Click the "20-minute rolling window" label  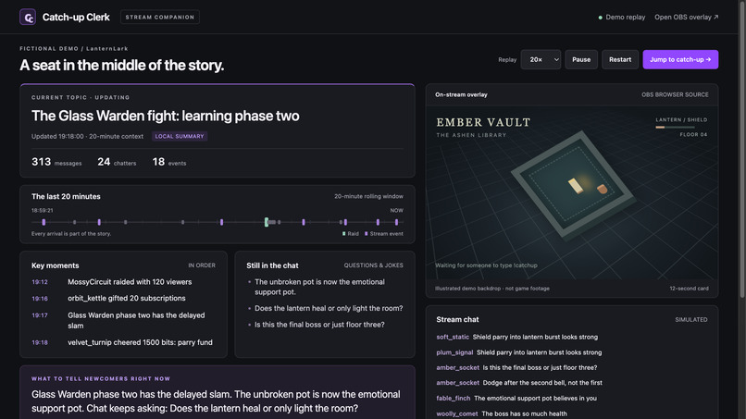pos(368,196)
